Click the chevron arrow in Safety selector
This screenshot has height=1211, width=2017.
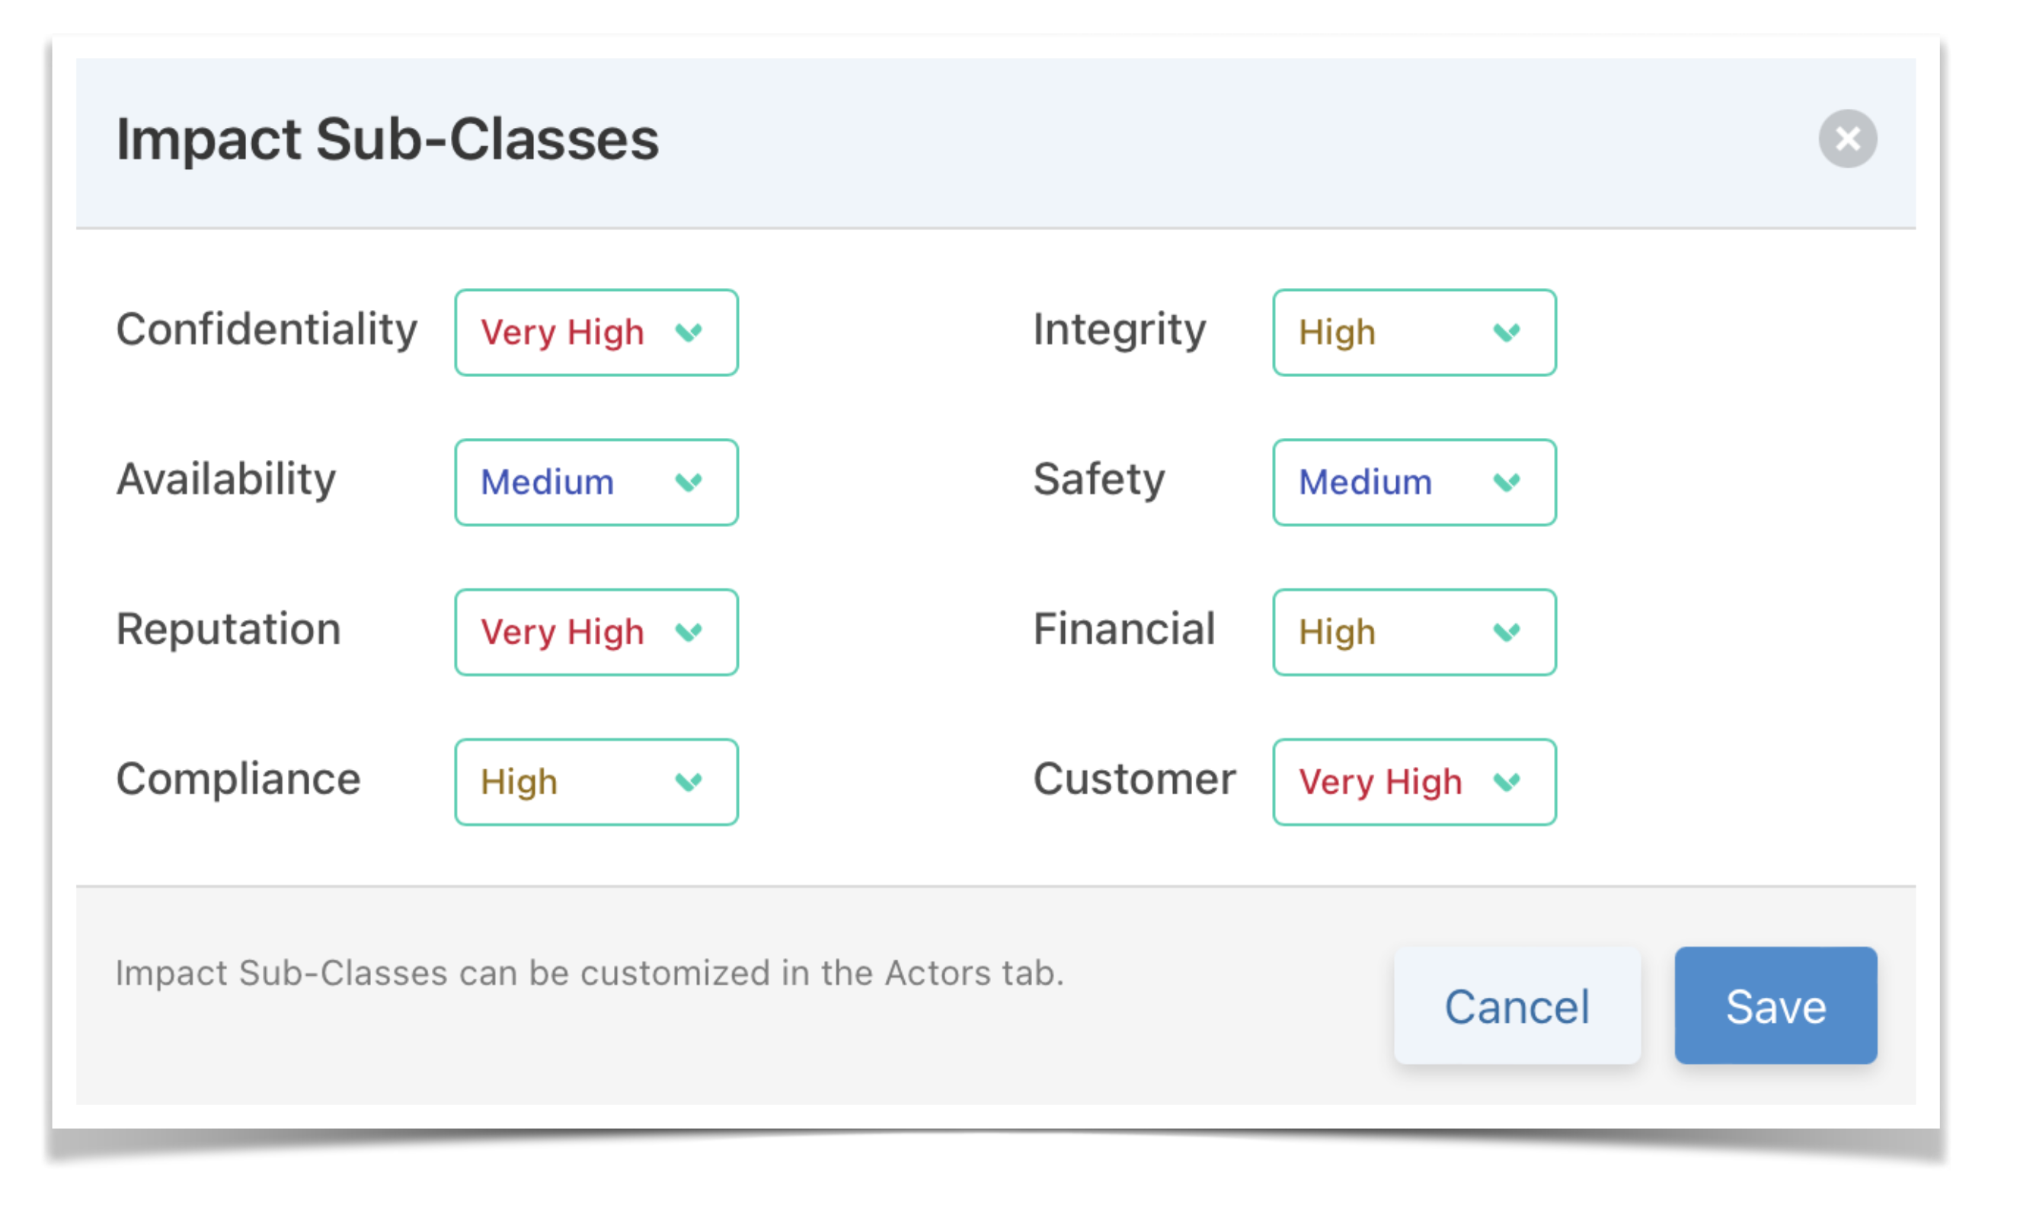click(1506, 482)
